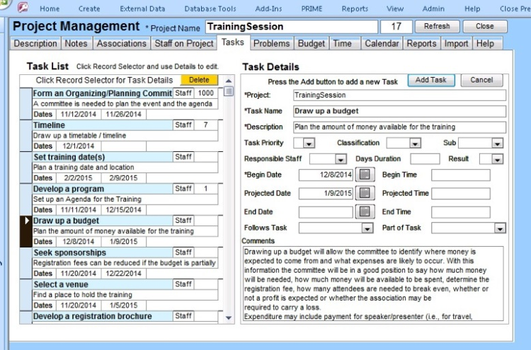
Task: Switch to the Budget tab
Action: click(x=312, y=43)
